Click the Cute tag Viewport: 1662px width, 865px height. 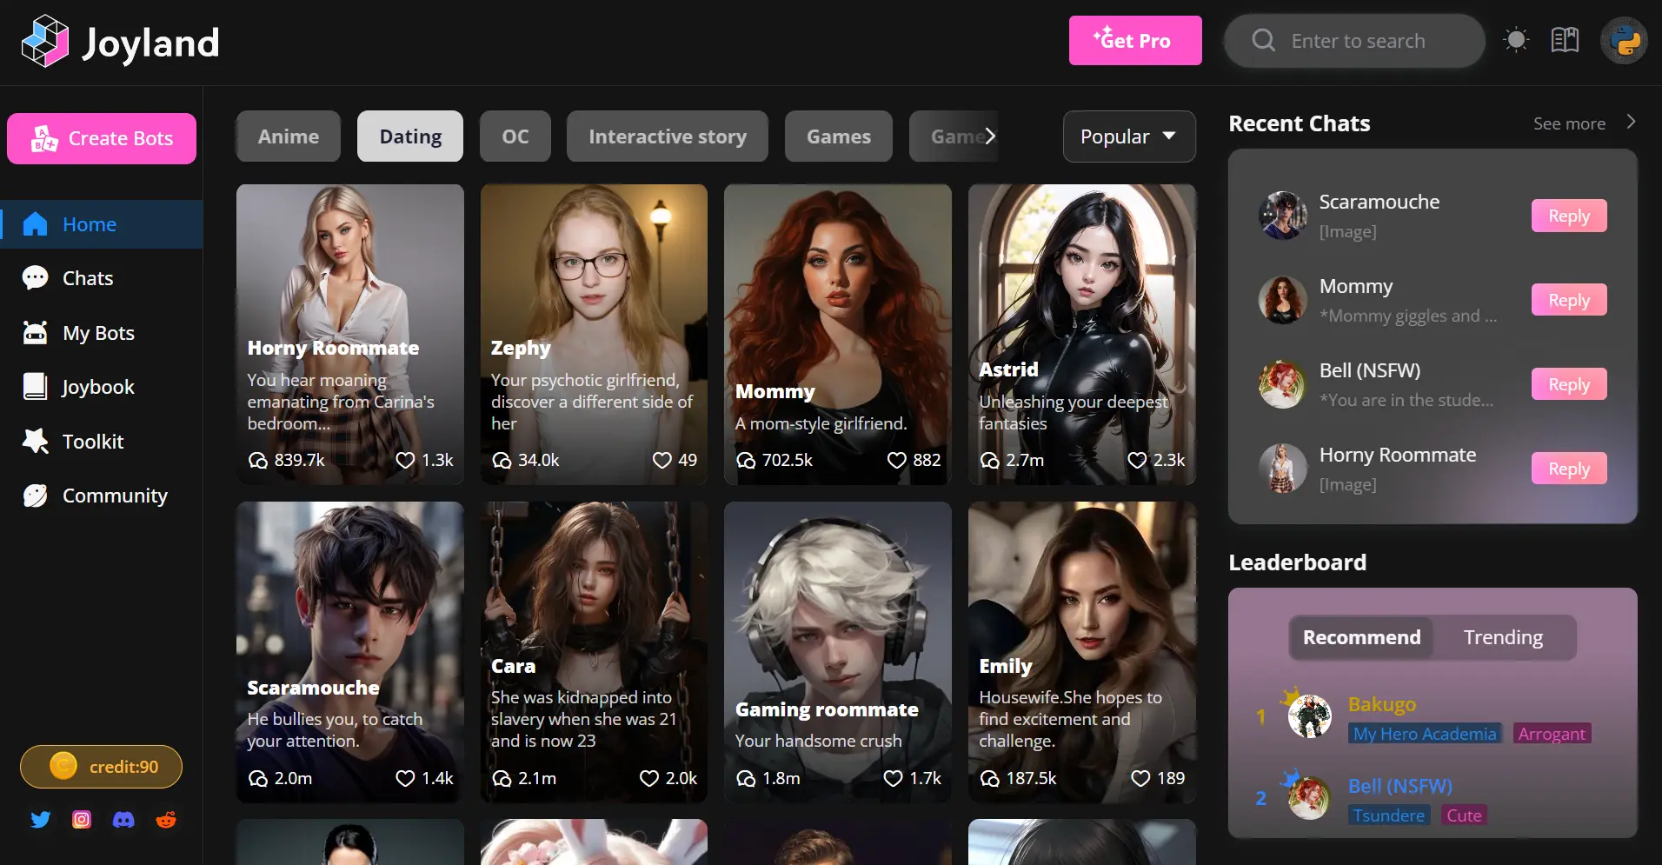[x=1464, y=815]
